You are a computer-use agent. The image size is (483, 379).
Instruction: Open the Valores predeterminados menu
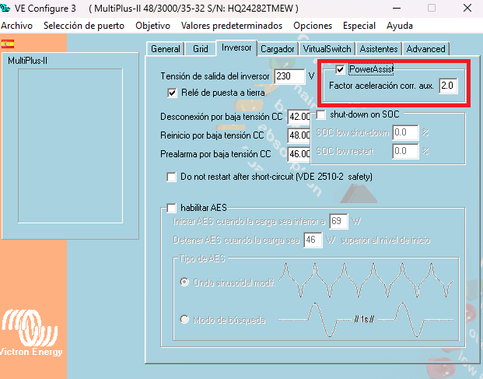(232, 26)
